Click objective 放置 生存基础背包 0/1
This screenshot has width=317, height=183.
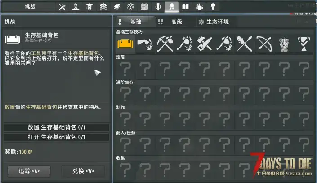coord(56,127)
